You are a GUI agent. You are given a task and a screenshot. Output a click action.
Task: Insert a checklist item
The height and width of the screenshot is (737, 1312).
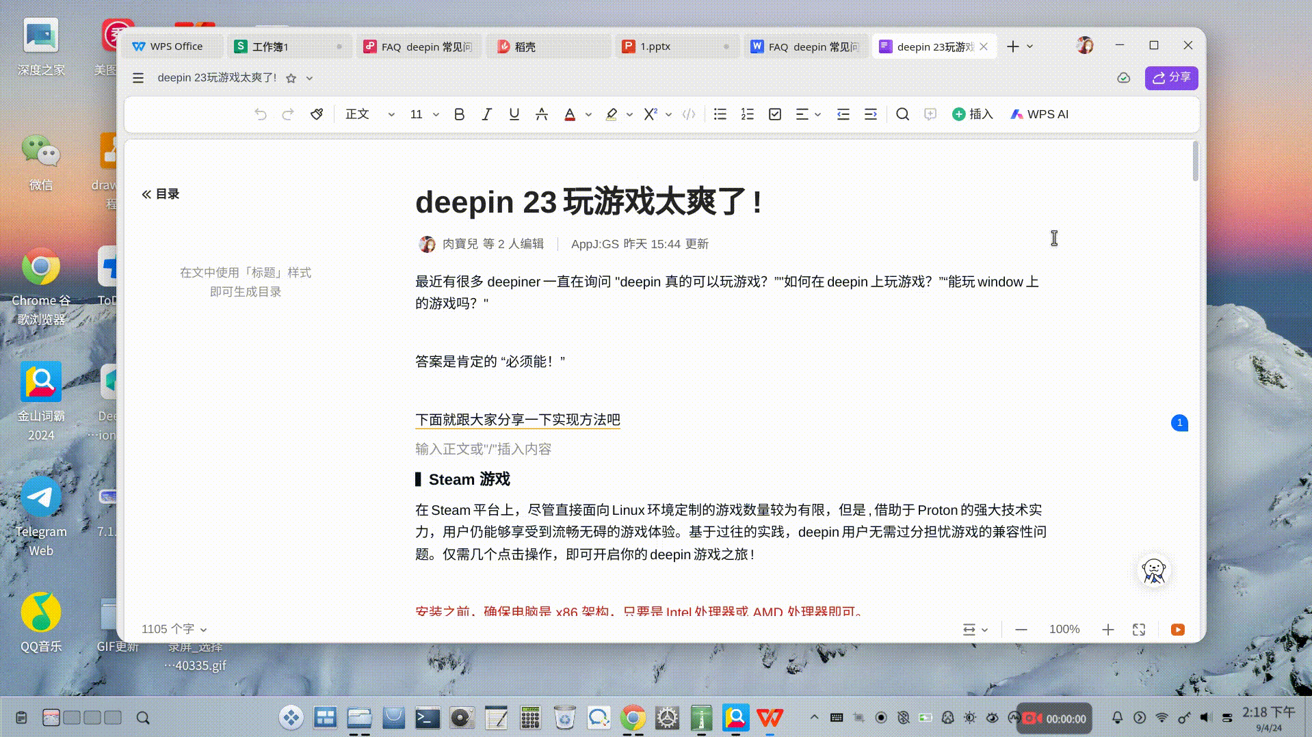(774, 114)
